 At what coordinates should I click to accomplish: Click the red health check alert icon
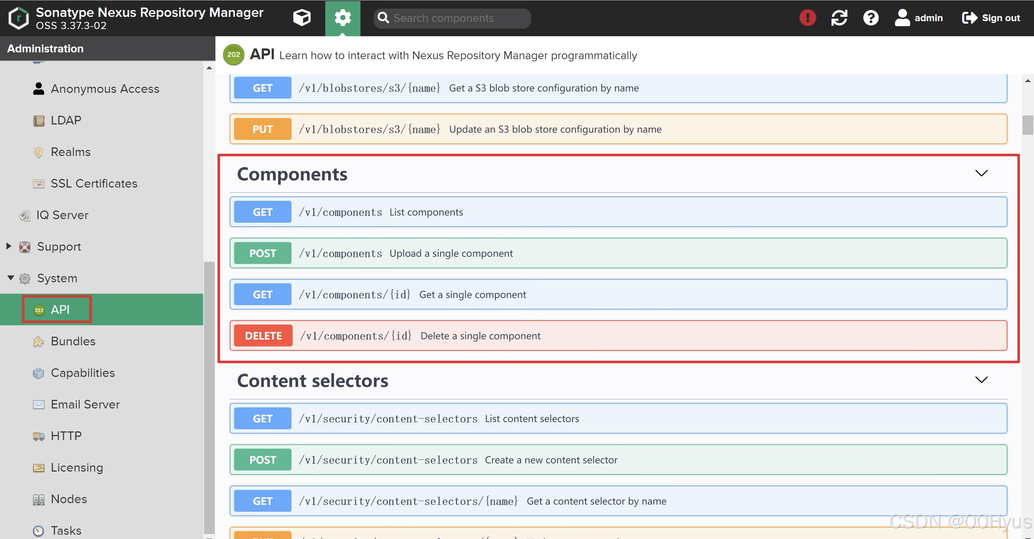807,18
